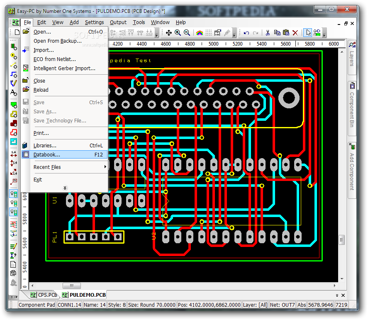Open the Component Bin side panel

pos(352,108)
